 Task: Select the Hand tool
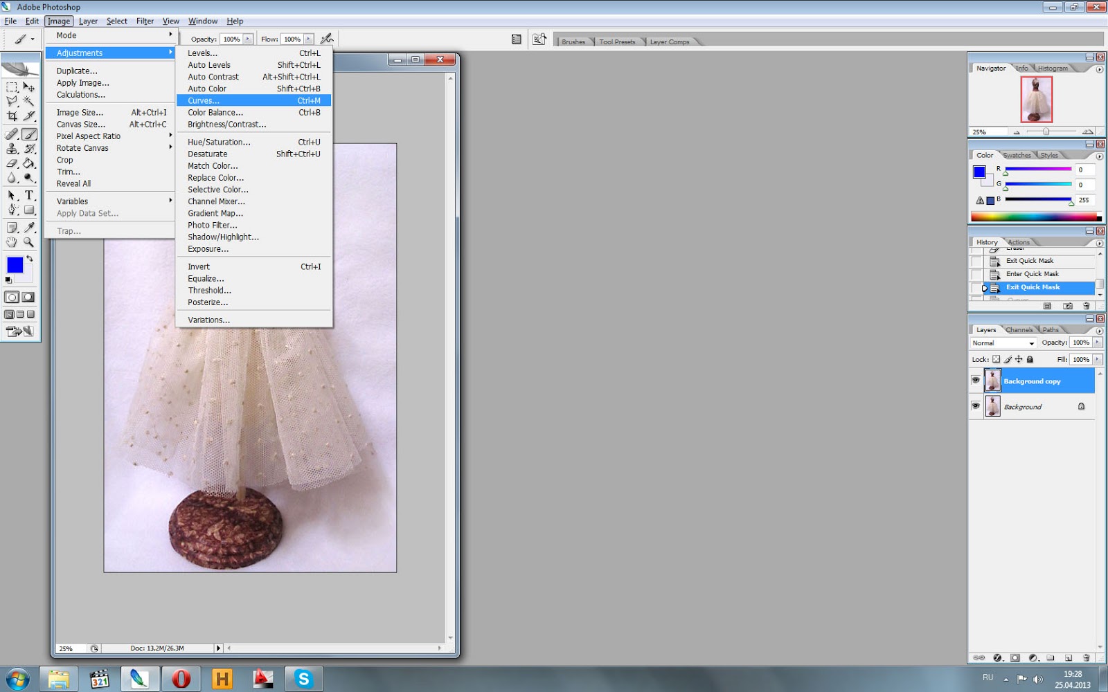click(12, 242)
